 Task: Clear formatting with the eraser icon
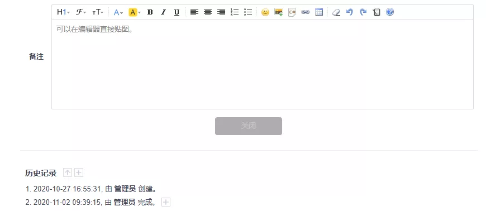(x=336, y=12)
